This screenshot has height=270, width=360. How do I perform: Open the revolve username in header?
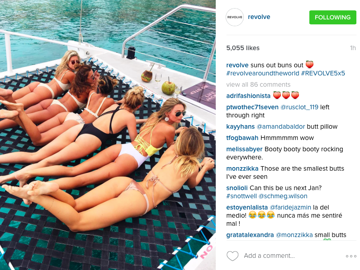(x=259, y=17)
